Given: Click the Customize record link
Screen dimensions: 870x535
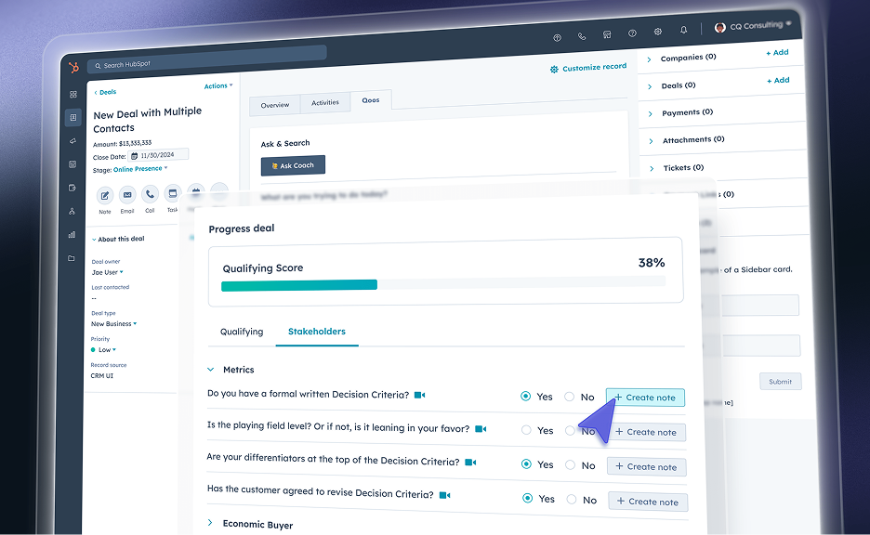Looking at the screenshot, I should [588, 68].
